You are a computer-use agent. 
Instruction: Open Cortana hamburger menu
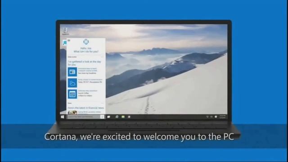tap(69, 40)
